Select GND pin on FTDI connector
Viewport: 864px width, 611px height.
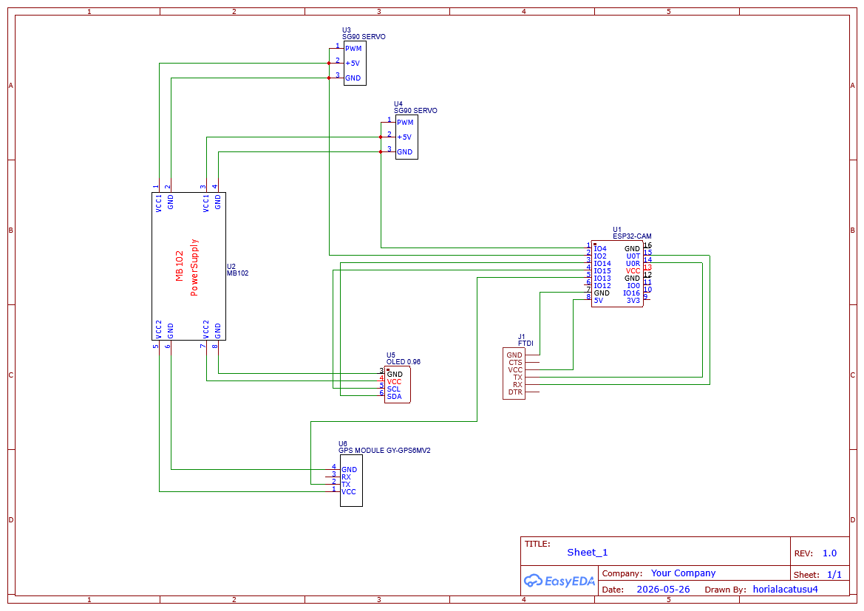coord(514,355)
